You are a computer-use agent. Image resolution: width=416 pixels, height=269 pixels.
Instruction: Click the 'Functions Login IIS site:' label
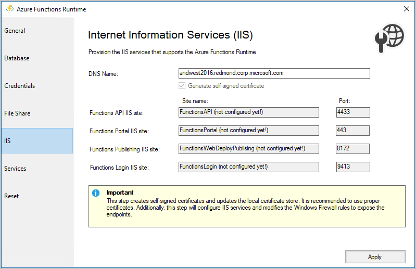[119, 168]
